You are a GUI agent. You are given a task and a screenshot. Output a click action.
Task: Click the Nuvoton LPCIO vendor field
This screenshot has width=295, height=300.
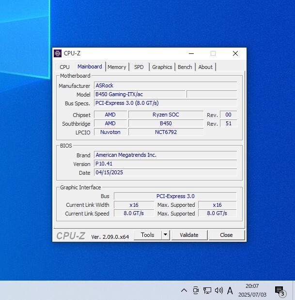[110, 132]
